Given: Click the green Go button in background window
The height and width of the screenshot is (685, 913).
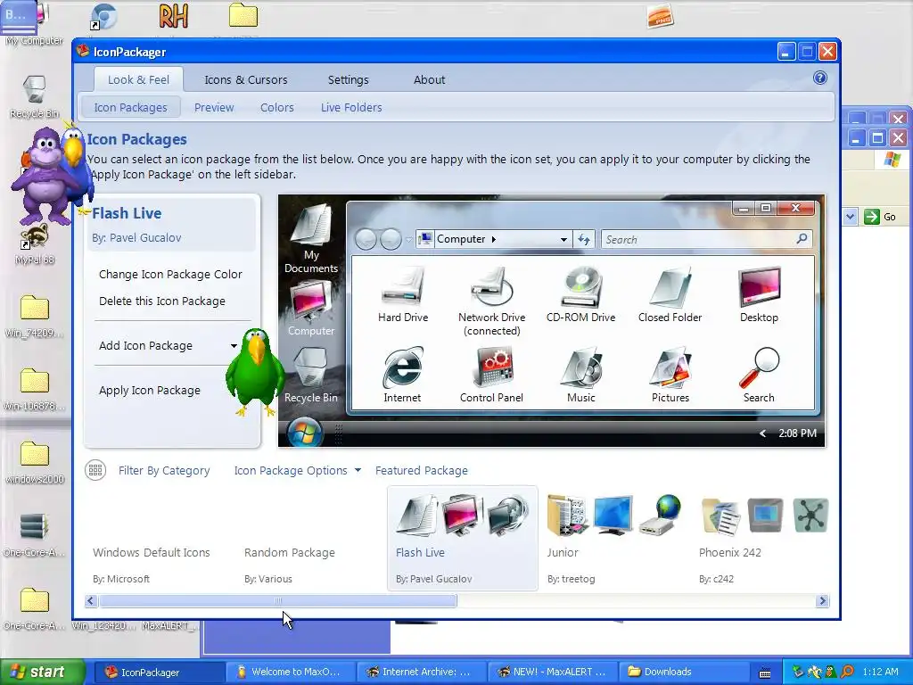Looking at the screenshot, I should coord(880,217).
